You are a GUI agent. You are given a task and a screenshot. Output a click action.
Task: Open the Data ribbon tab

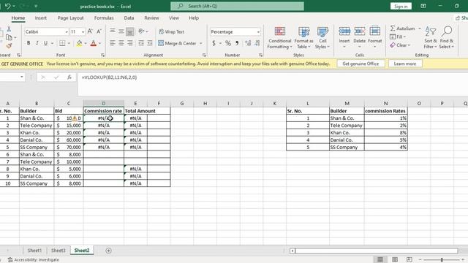129,18
